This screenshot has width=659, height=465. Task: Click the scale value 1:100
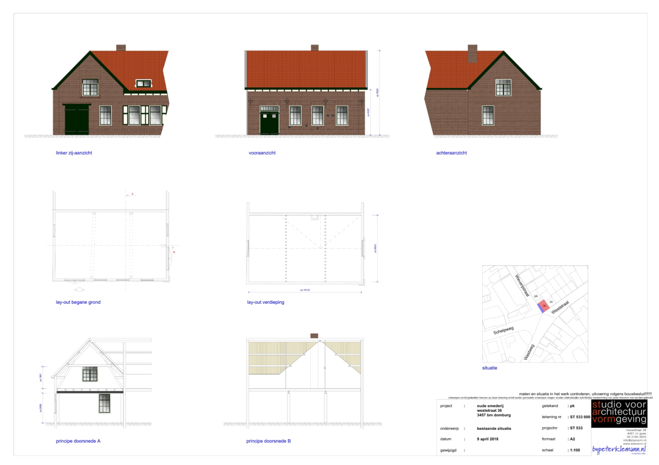coord(575,450)
